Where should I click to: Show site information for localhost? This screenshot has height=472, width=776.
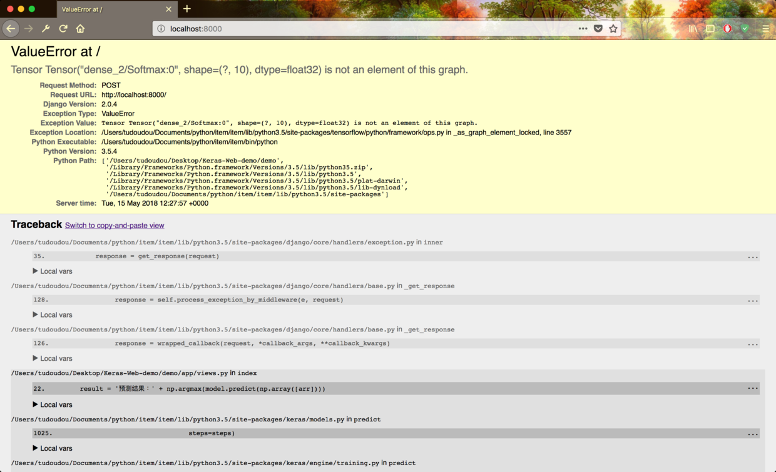click(161, 29)
